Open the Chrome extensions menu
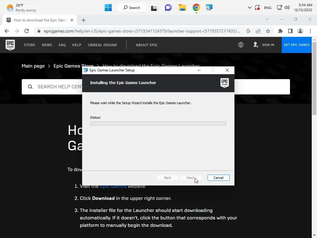Image resolution: width=317 pixels, height=238 pixels. click(280, 31)
